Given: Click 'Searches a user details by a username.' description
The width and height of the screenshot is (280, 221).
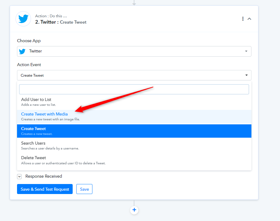Looking at the screenshot, I should click(50, 148).
